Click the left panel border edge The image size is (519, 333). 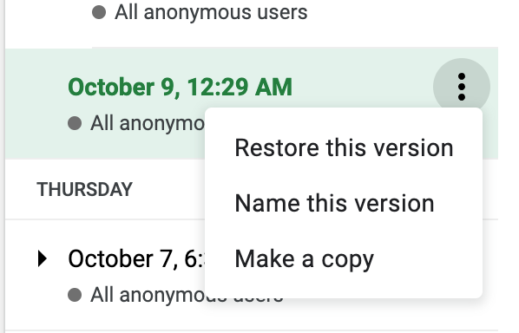tap(4, 166)
